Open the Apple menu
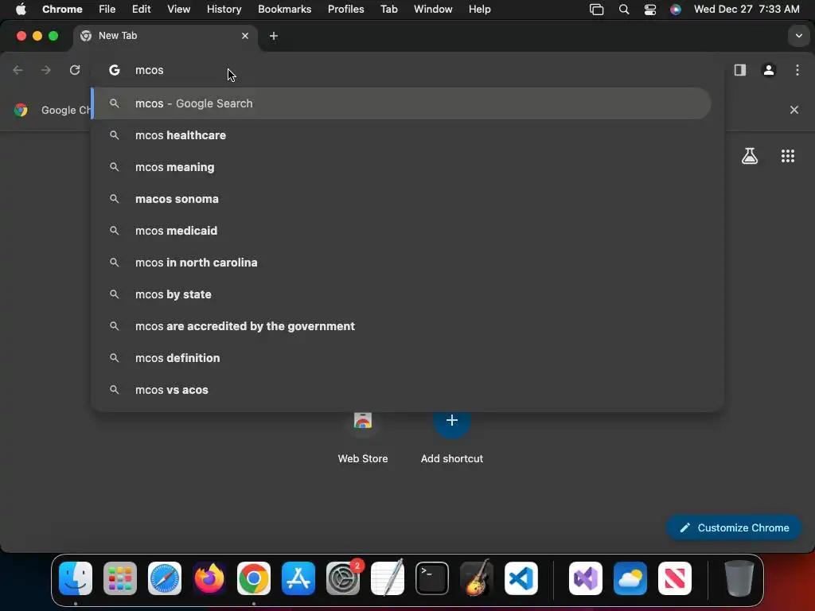The height and width of the screenshot is (611, 815). click(21, 10)
